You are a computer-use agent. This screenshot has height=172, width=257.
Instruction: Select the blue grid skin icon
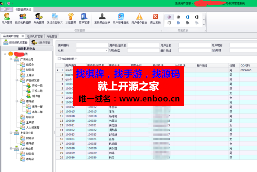pos(178,23)
